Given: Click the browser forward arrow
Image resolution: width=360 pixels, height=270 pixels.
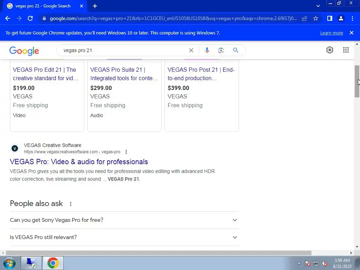Looking at the screenshot, I should [x=19, y=18].
